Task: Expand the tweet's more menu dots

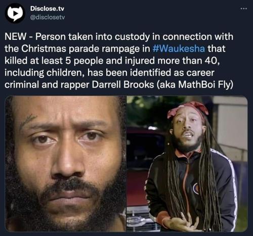Action: point(244,9)
